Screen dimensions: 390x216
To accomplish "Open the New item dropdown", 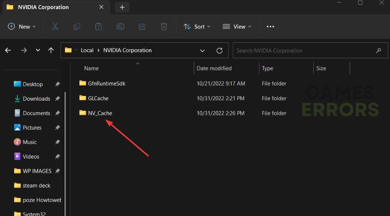I will 22,26.
